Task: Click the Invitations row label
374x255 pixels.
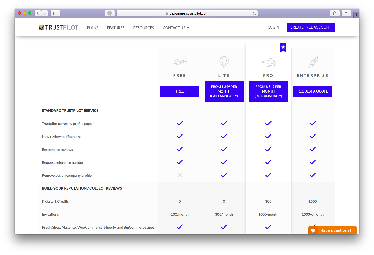Action: coord(50,214)
